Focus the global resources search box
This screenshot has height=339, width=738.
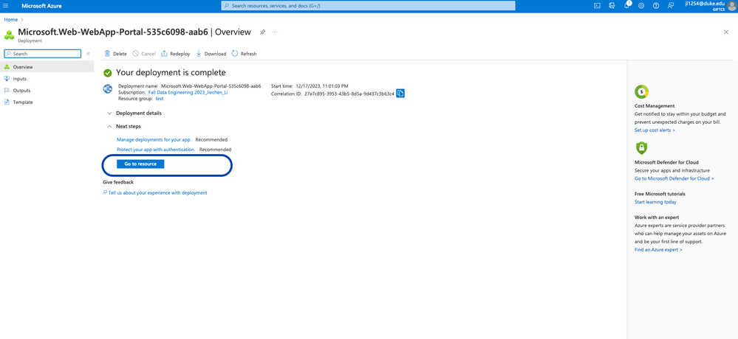pyautogui.click(x=368, y=6)
